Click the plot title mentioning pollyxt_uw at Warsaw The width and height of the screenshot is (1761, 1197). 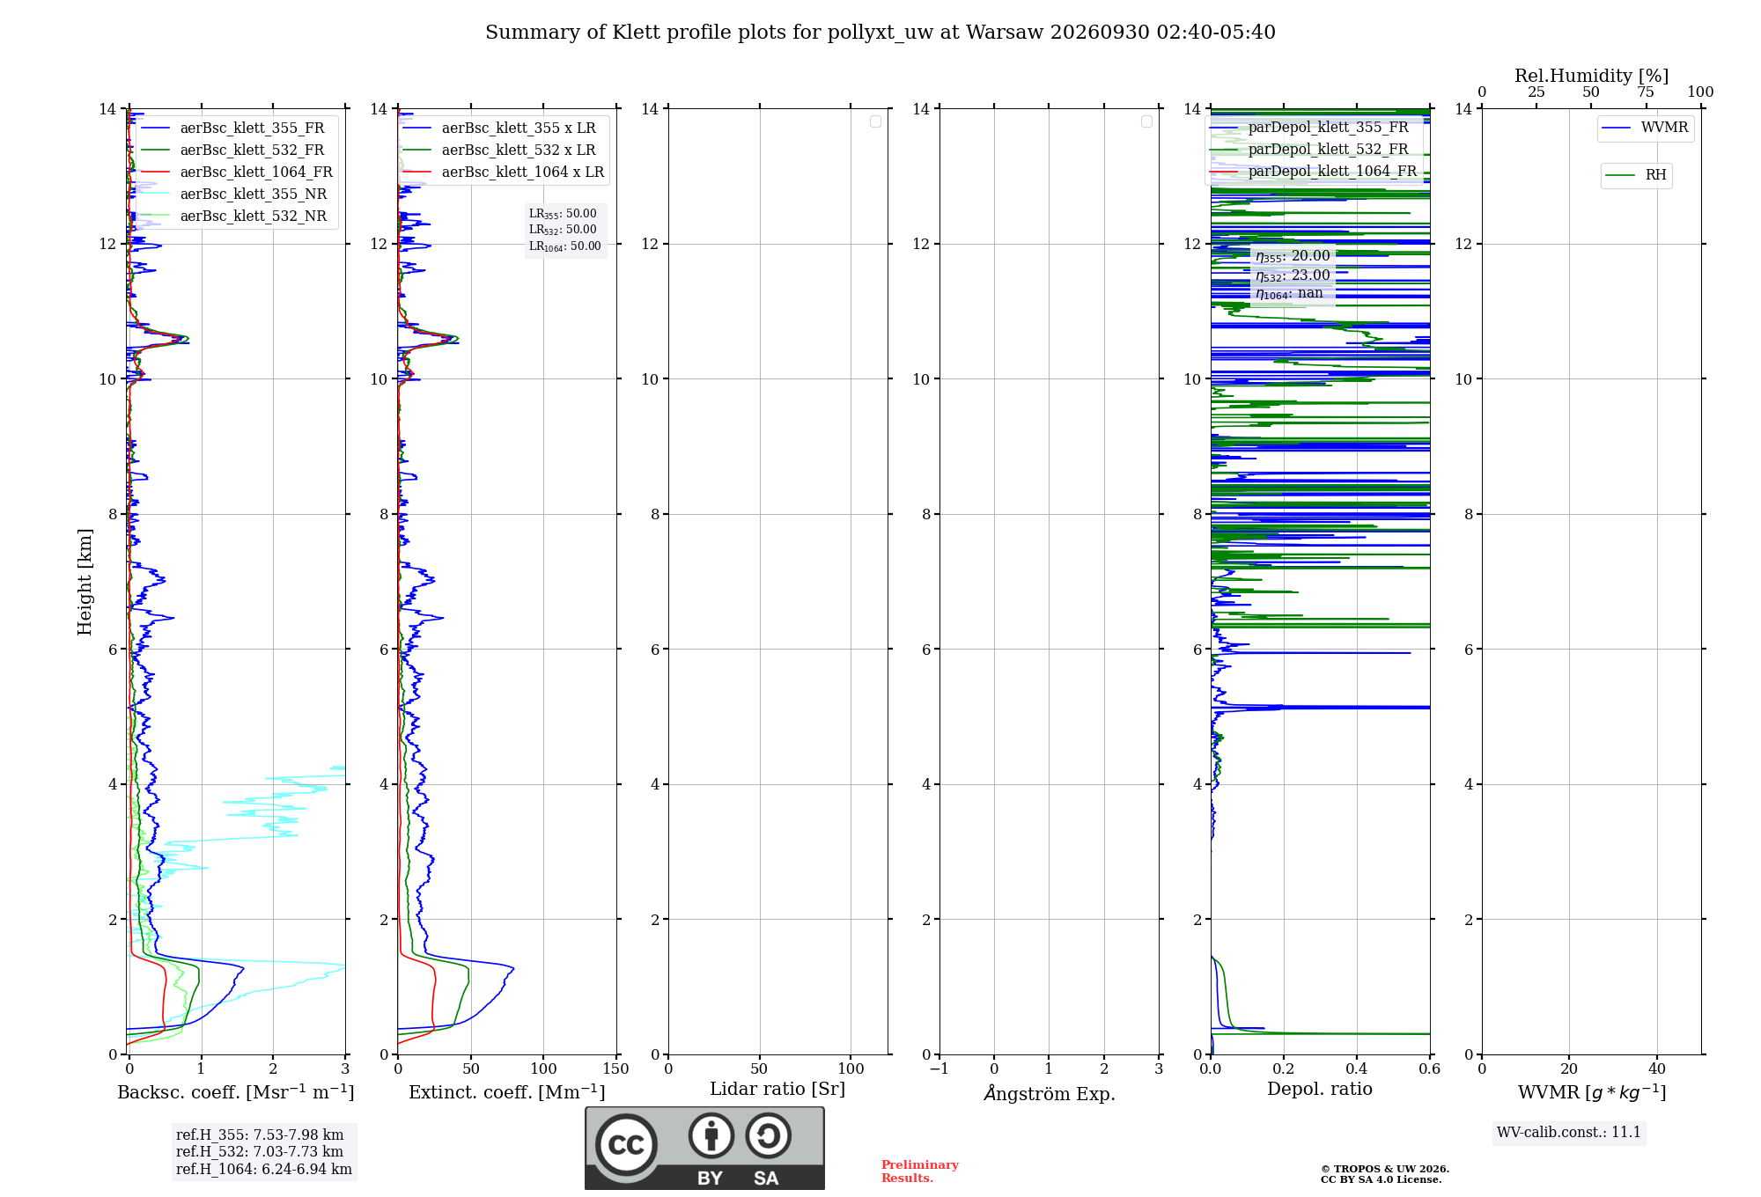tap(880, 33)
